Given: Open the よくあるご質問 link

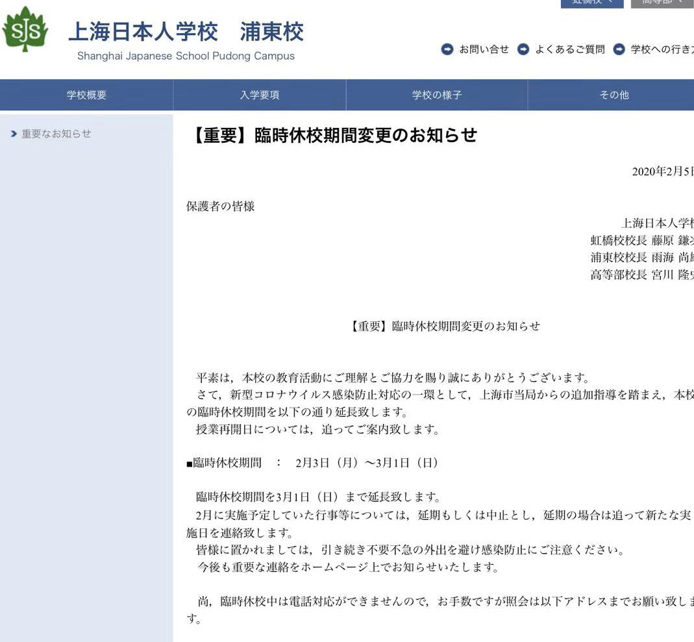Looking at the screenshot, I should [570, 49].
